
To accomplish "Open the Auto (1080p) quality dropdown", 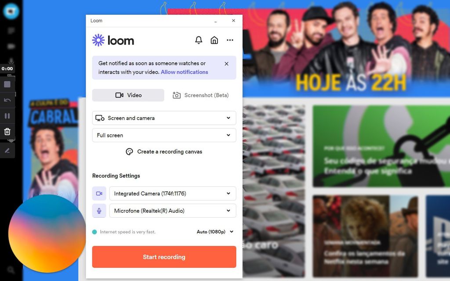I will [215, 232].
